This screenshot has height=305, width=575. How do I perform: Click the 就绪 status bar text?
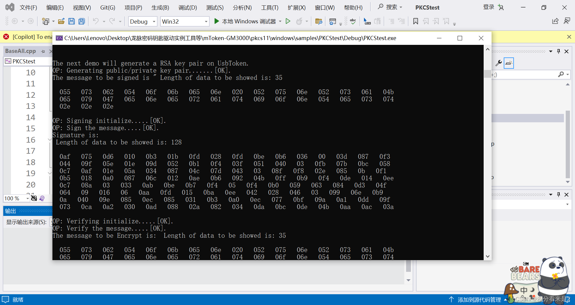(18, 300)
